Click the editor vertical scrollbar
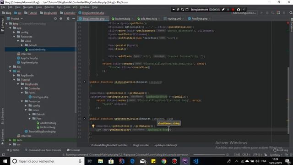 [288, 101]
